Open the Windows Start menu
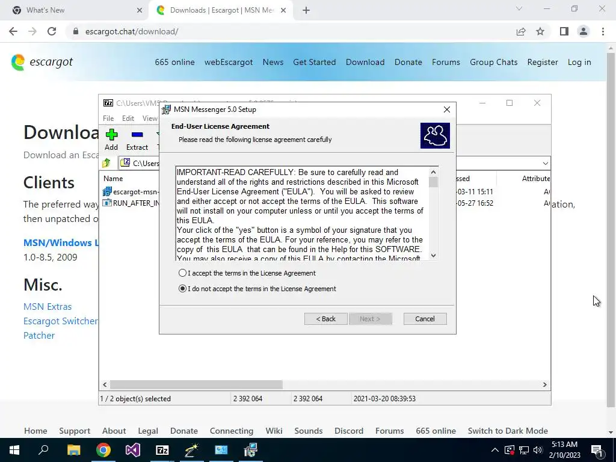 tap(14, 450)
